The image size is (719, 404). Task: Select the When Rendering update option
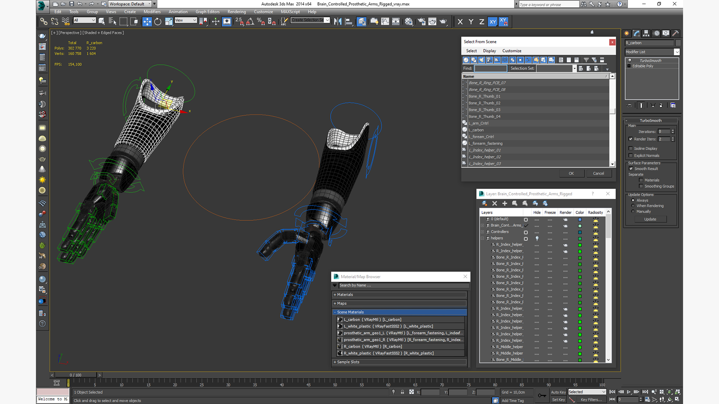633,206
